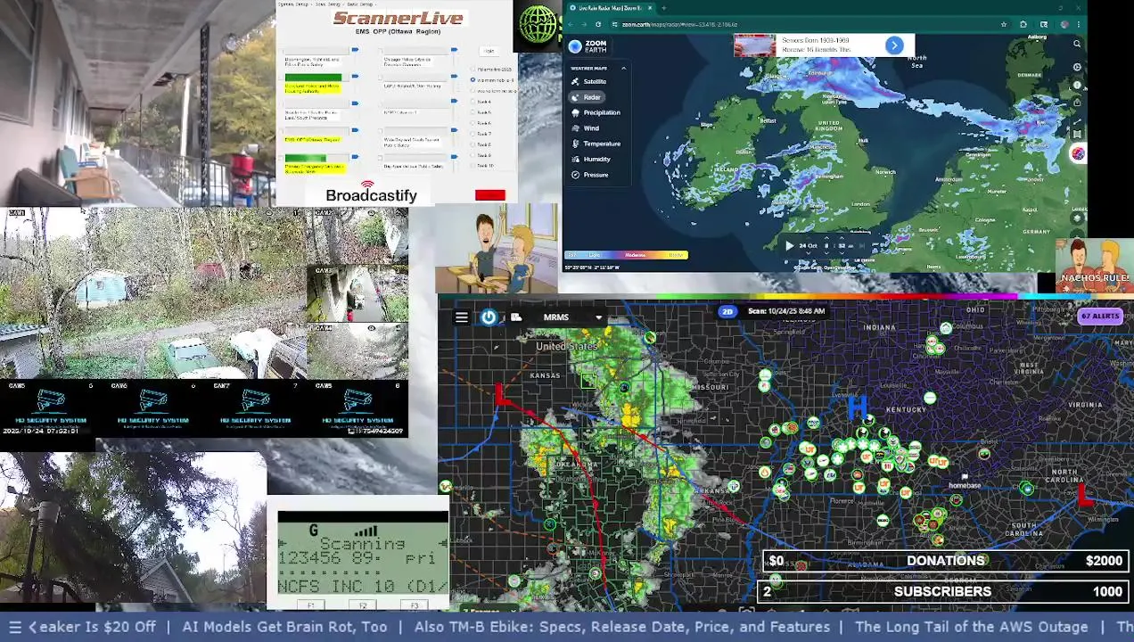Click the red button in ScannerLive

point(490,195)
